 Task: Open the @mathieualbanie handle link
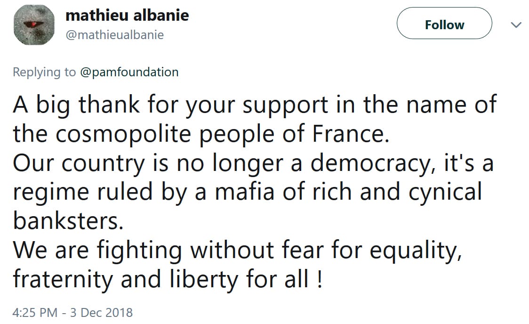tap(115, 35)
